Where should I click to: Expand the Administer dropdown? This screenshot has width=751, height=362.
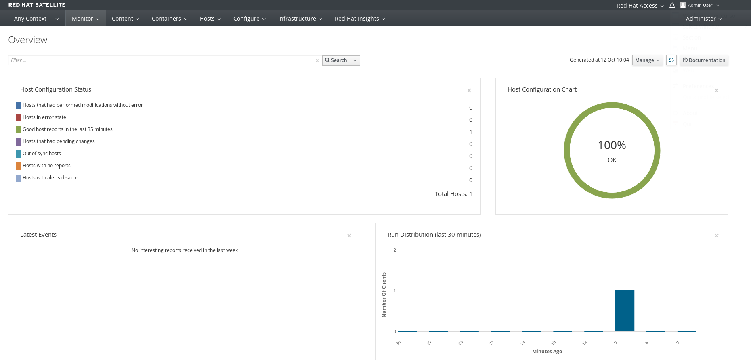click(x=704, y=19)
